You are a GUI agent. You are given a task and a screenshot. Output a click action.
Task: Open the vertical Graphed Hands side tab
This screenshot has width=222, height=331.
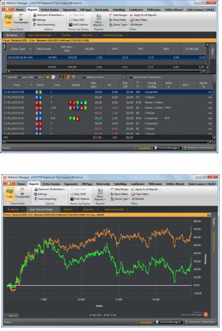click(x=213, y=242)
